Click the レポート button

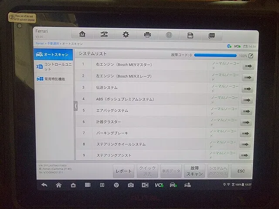tap(124, 171)
